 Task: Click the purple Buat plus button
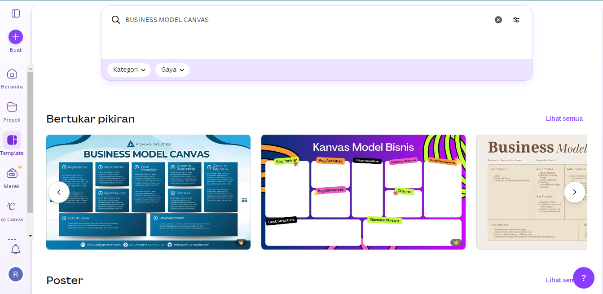click(x=16, y=37)
